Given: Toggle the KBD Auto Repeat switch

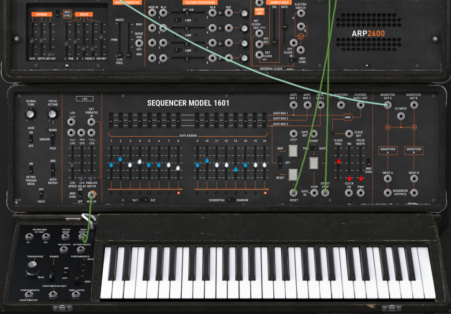Looking at the screenshot, I should 53,170.
